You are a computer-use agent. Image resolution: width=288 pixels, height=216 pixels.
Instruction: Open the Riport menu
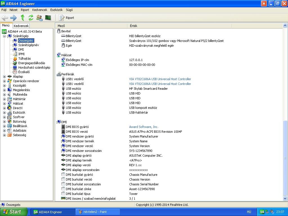coord(25,10)
